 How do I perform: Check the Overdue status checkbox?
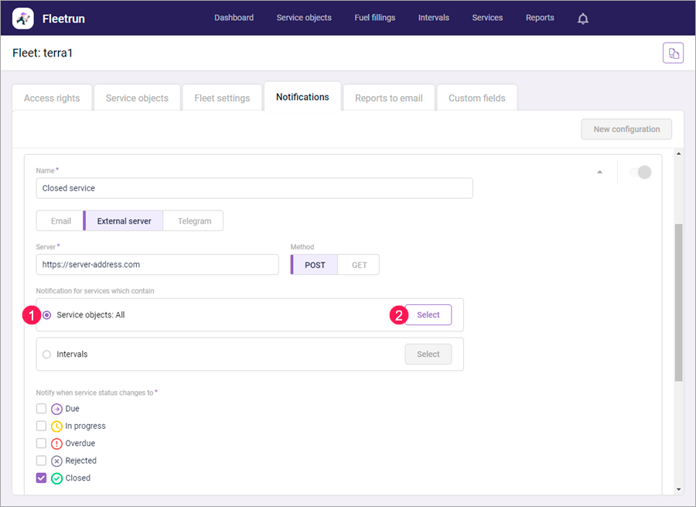pyautogui.click(x=41, y=443)
